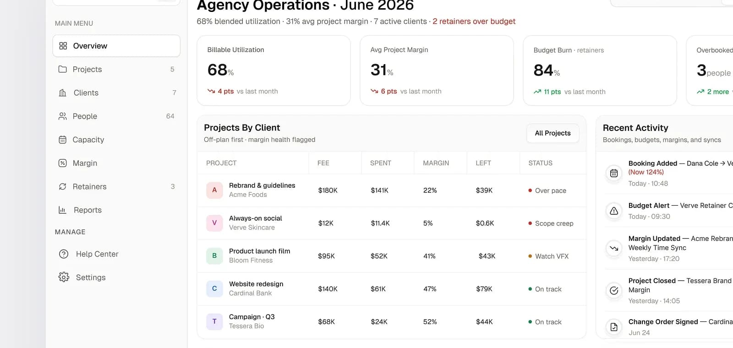Click the Help Center question mark icon
This screenshot has width=733, height=348.
click(64, 254)
